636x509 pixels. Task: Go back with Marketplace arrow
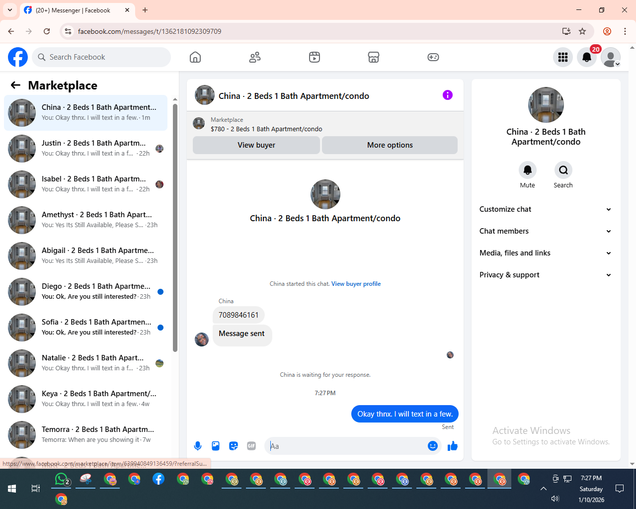(15, 85)
